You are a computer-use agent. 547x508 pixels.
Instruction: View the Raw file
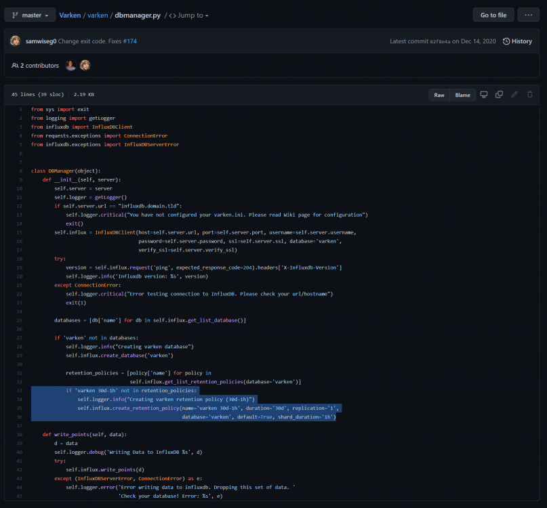439,95
